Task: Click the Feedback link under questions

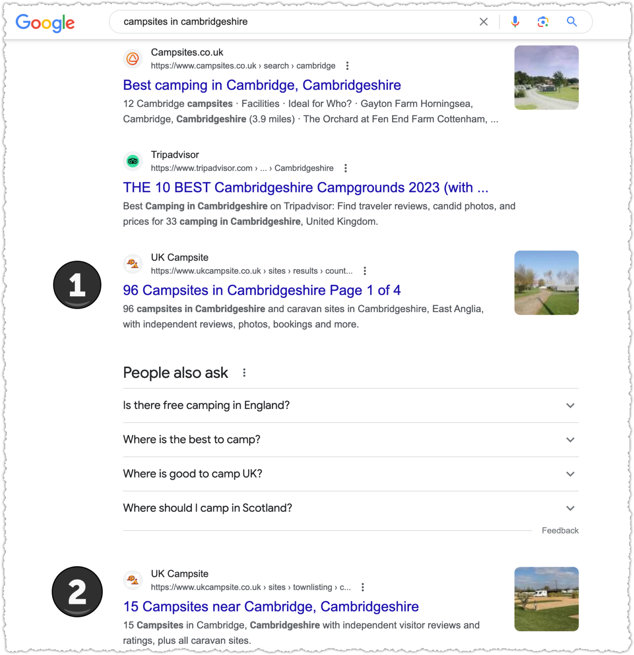Action: (x=560, y=530)
